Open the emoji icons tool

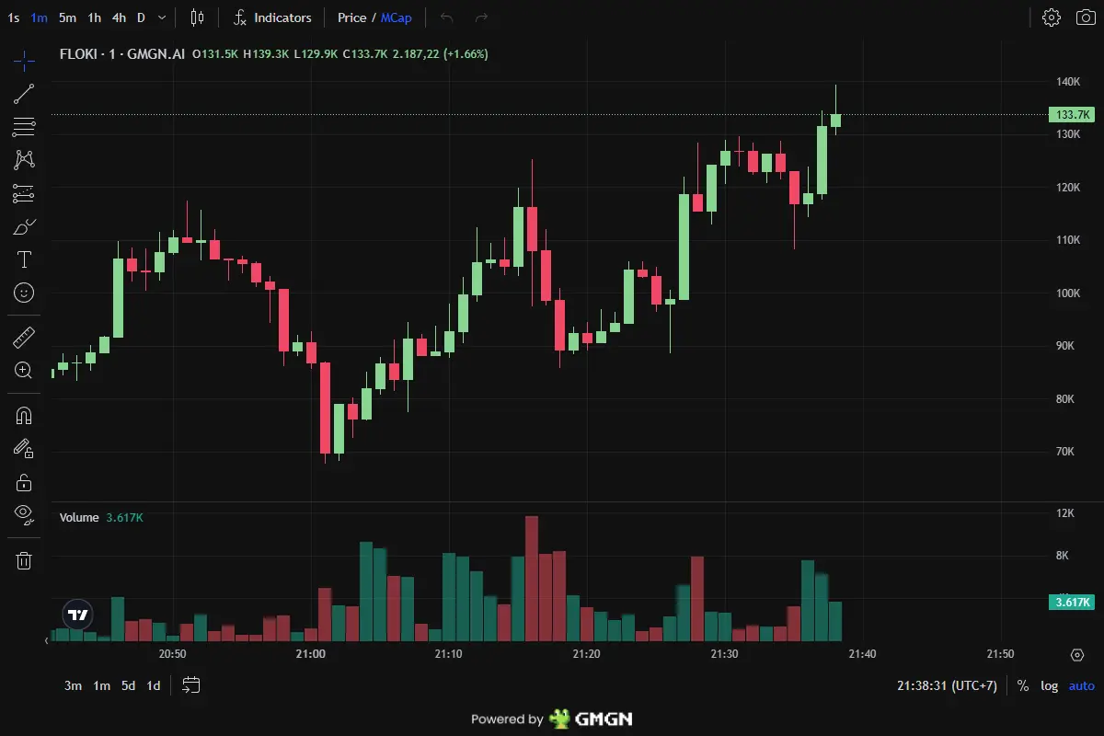[x=24, y=293]
